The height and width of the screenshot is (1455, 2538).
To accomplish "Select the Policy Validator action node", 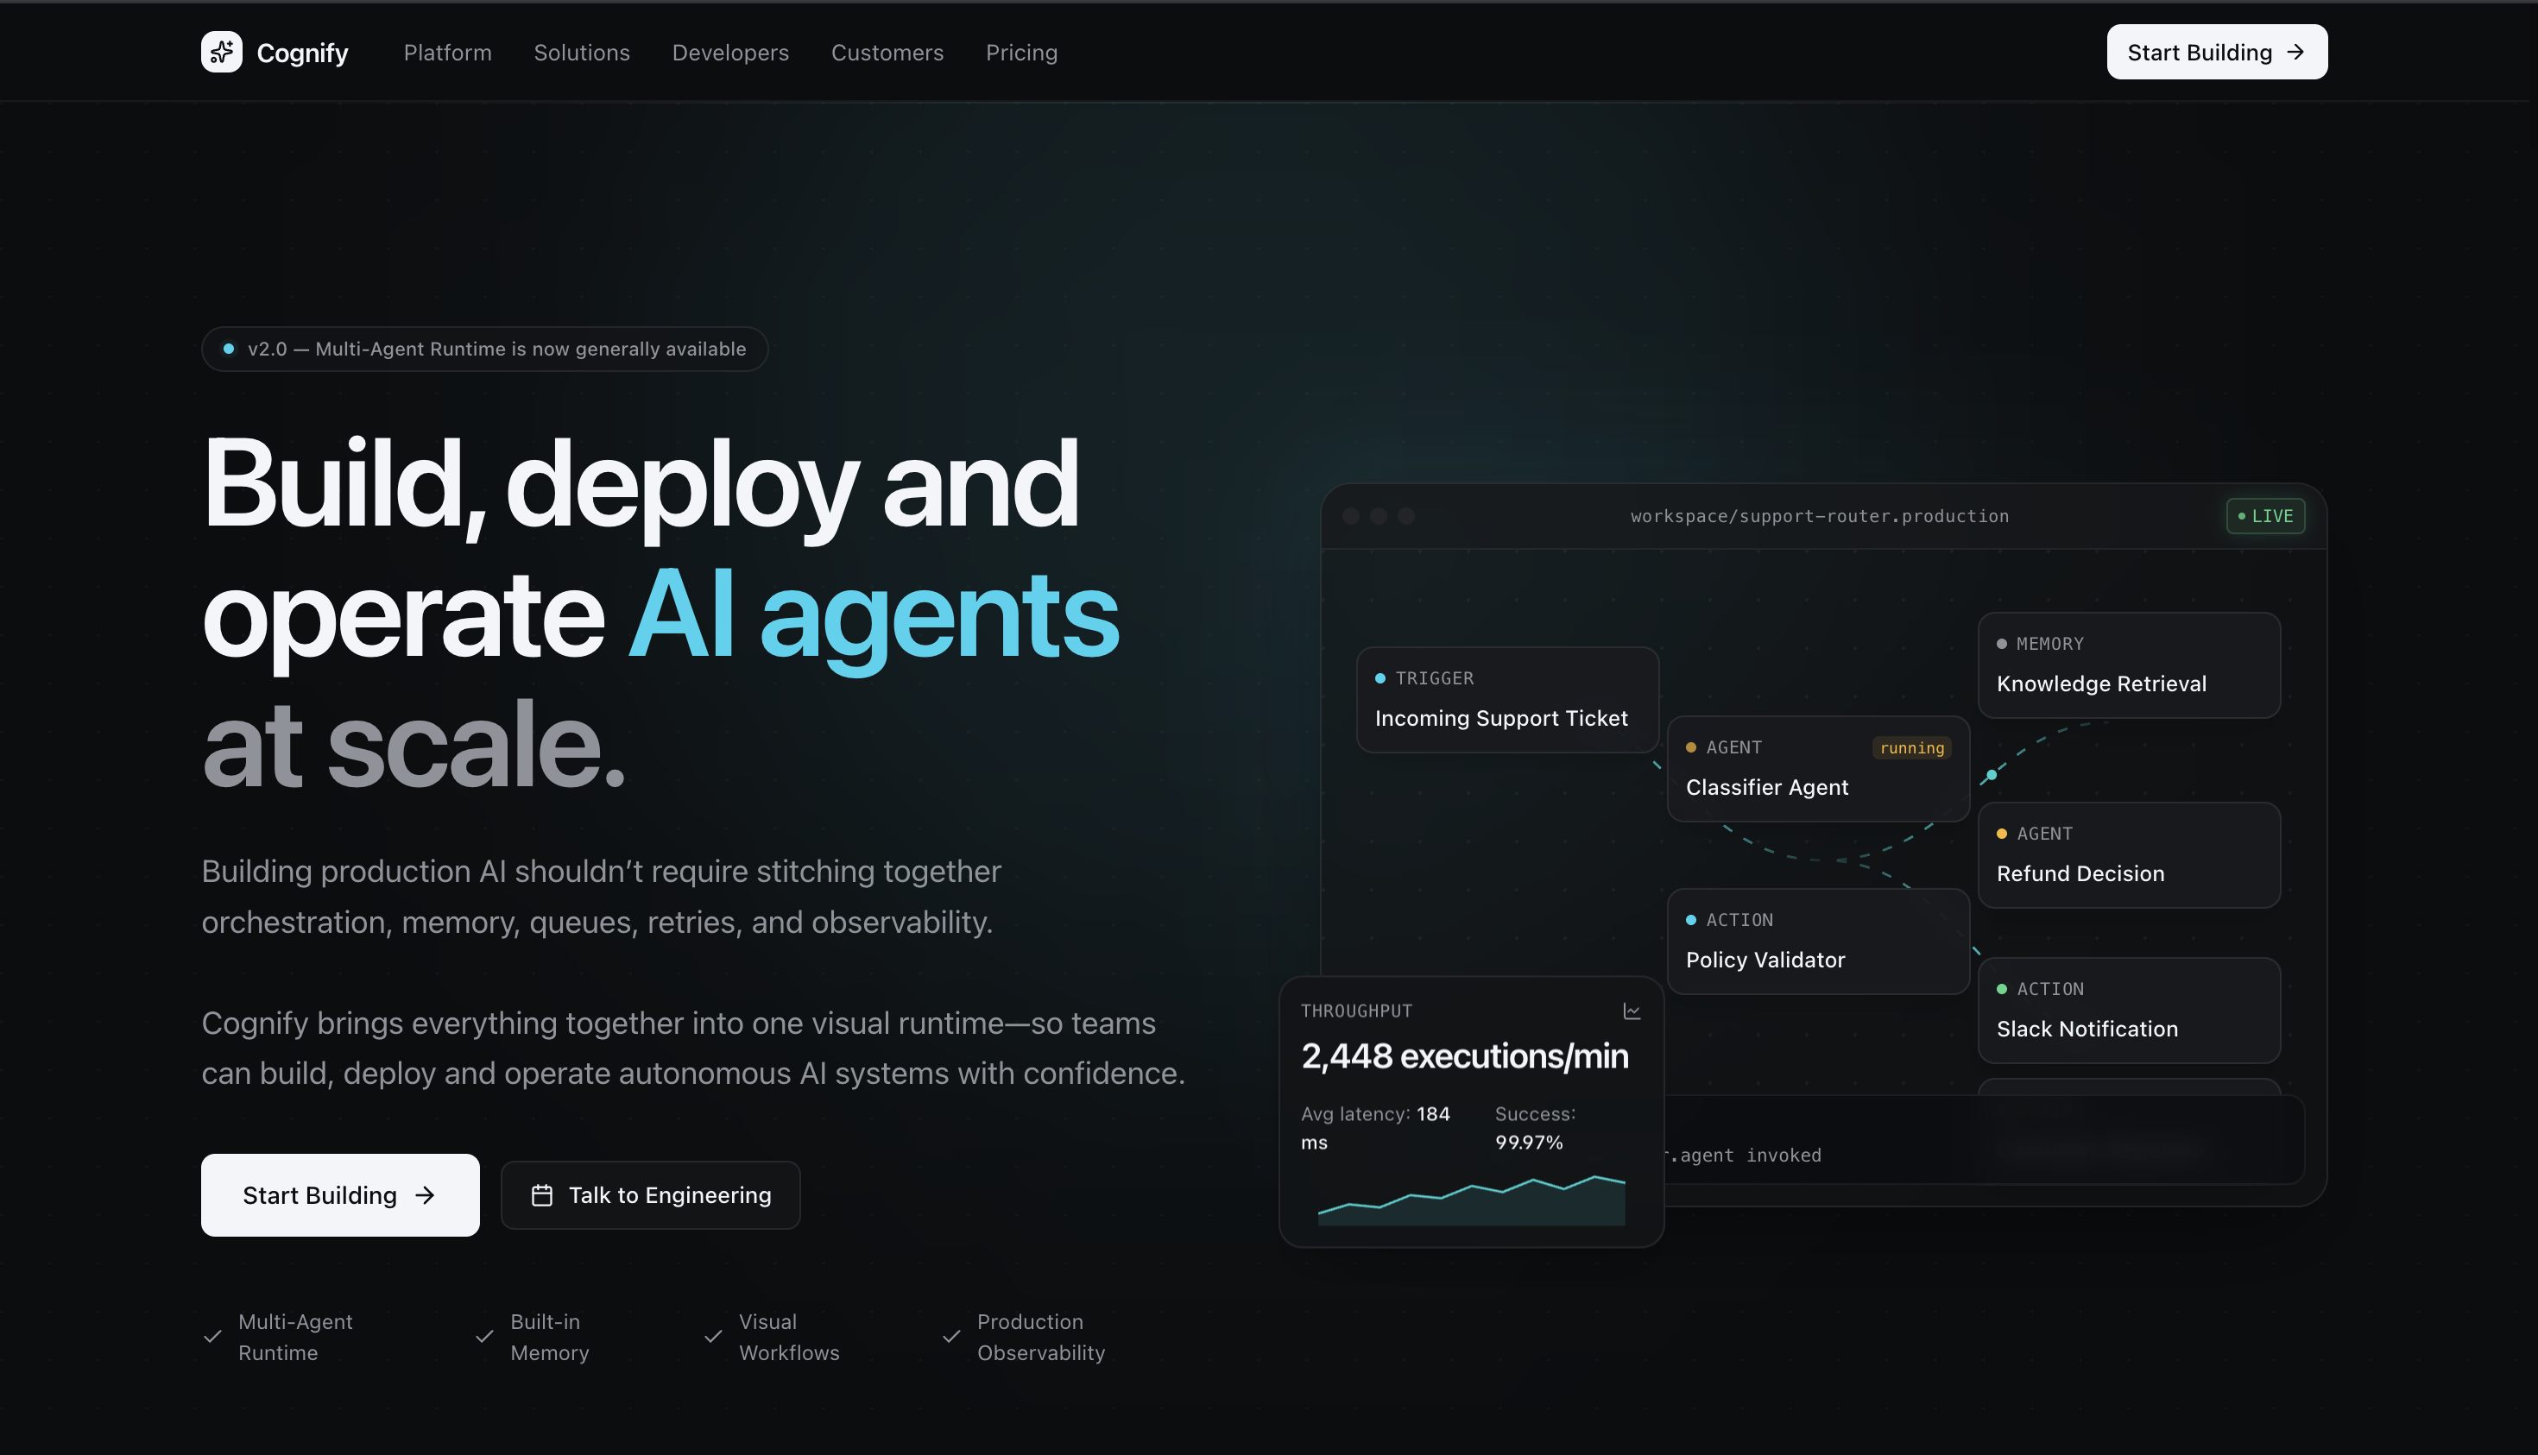I will (1817, 941).
